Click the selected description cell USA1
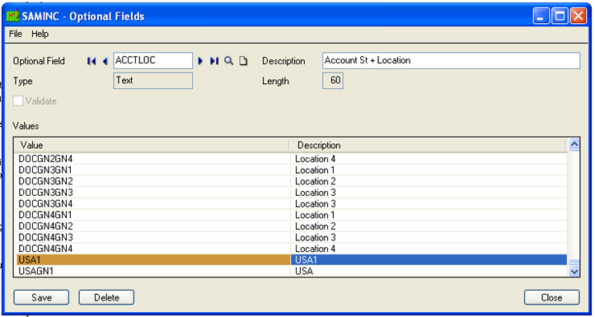Viewport: 595px width, 317px height. 429,260
